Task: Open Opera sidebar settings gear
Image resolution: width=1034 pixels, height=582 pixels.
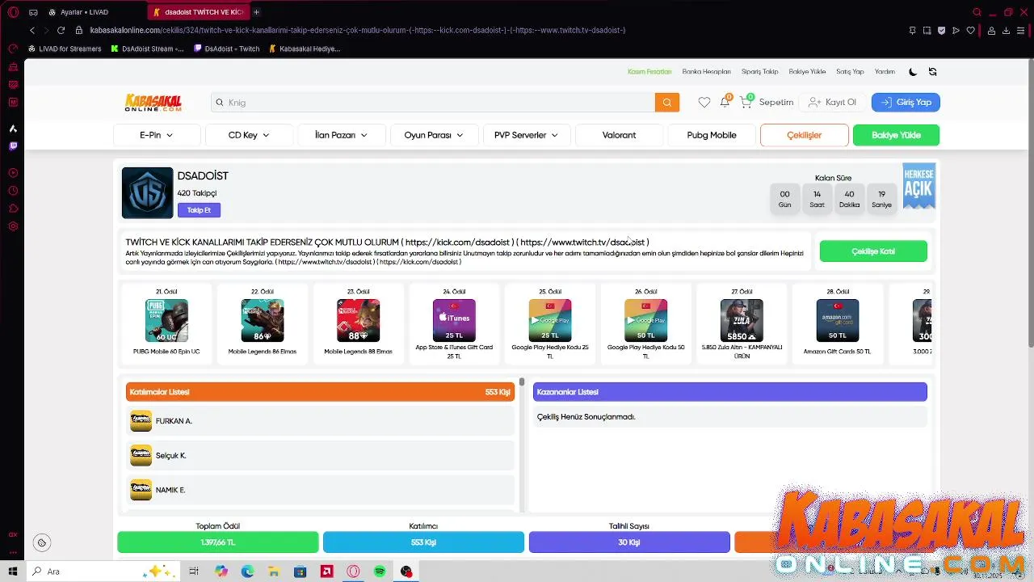Action: pyautogui.click(x=13, y=226)
